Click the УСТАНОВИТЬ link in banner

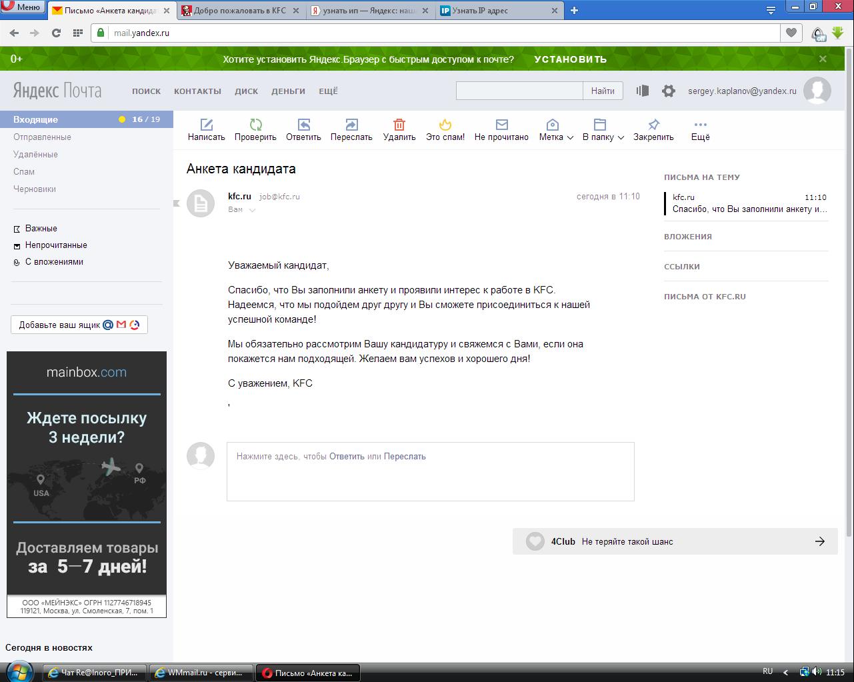tap(570, 59)
